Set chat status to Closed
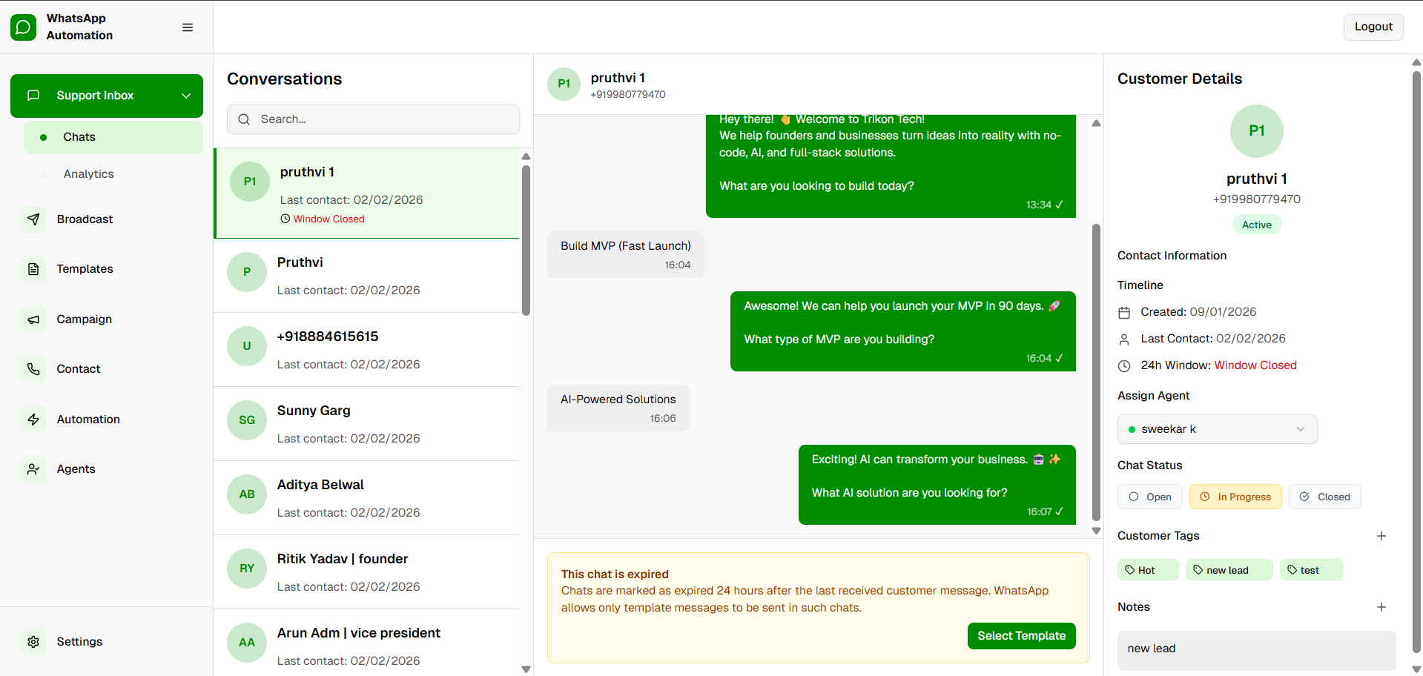Image resolution: width=1423 pixels, height=676 pixels. (x=1324, y=497)
